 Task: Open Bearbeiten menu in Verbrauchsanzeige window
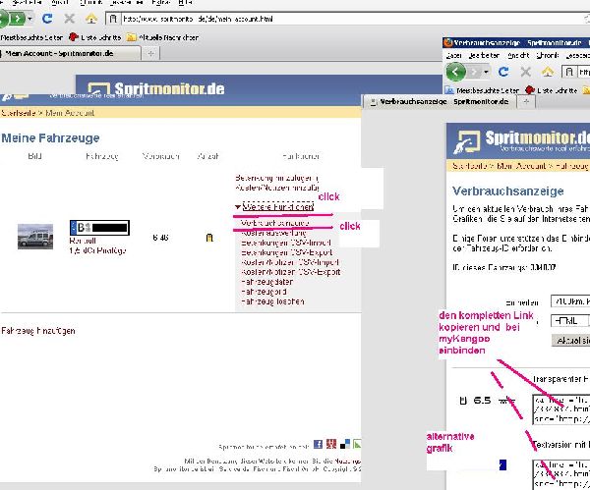tap(484, 55)
